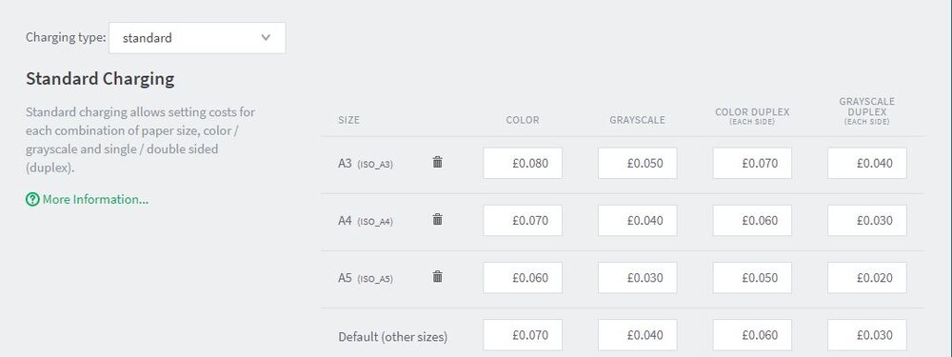
Task: Delete the A4 paper size row
Action: (437, 220)
